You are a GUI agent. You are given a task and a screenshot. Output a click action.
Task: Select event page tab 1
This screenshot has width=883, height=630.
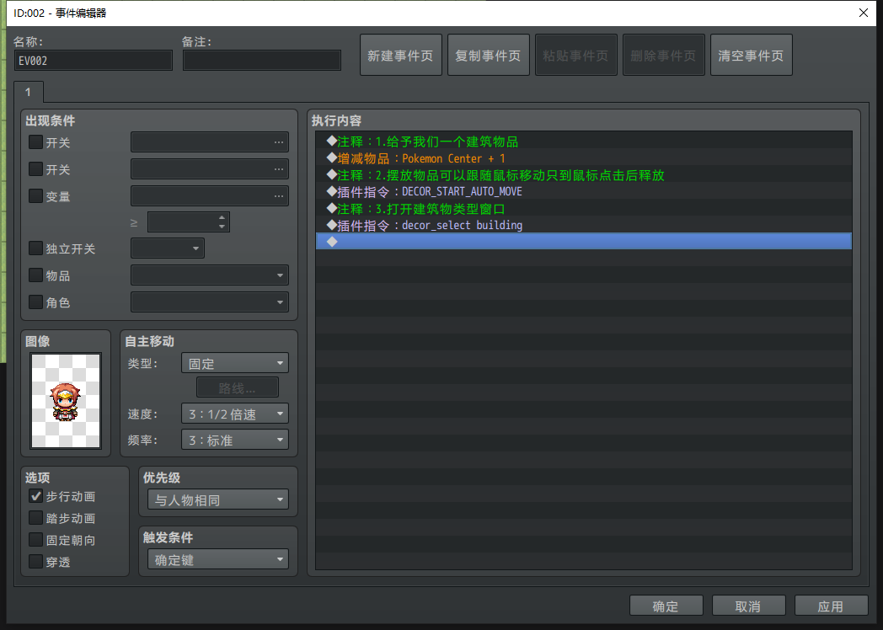tap(28, 92)
